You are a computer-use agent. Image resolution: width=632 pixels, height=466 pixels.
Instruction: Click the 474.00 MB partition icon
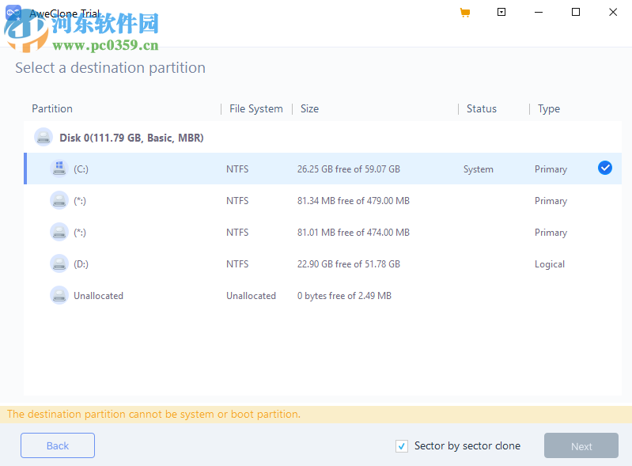coord(59,232)
